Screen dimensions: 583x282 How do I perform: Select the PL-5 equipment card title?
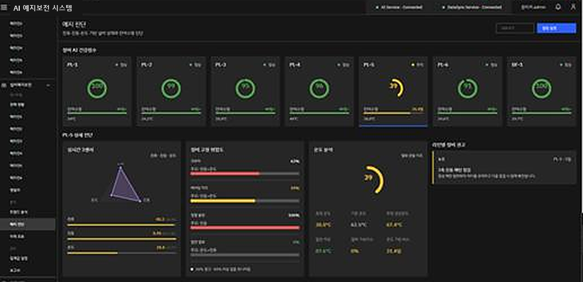(369, 64)
